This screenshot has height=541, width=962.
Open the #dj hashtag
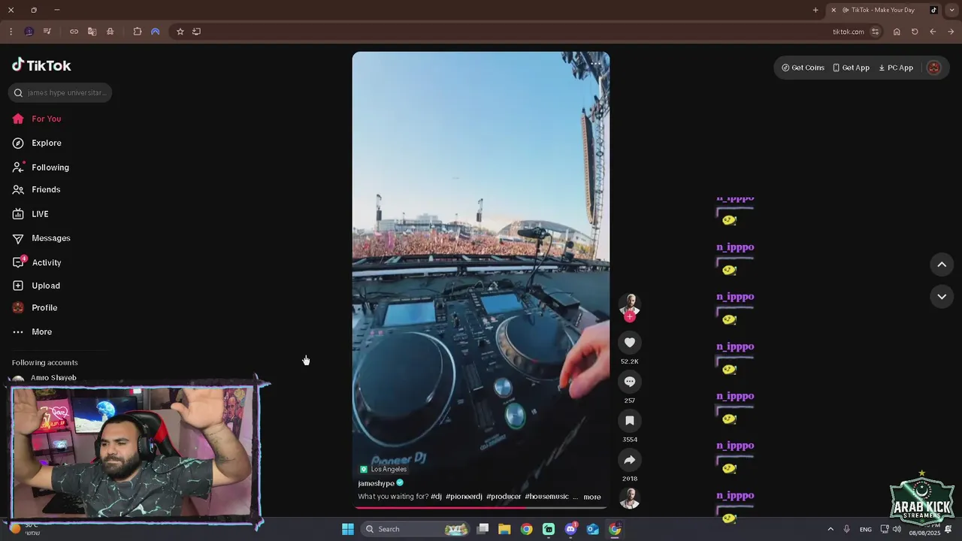point(436,497)
